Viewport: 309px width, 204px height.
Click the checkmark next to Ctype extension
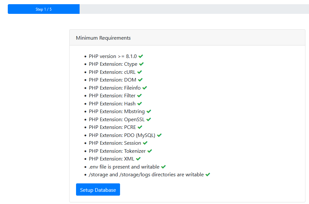point(141,64)
